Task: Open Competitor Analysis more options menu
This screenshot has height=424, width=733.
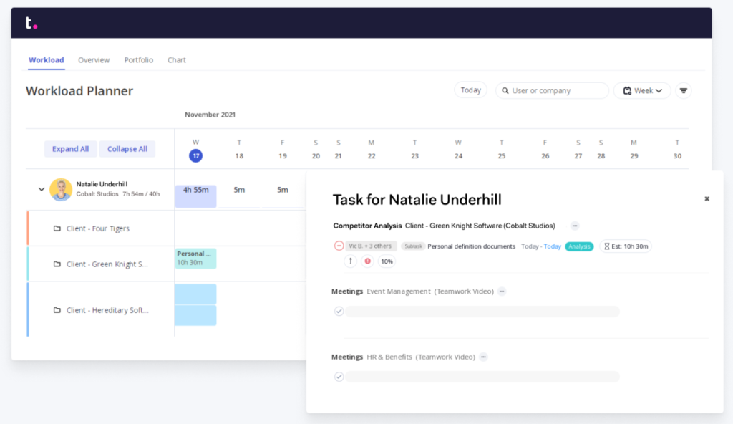Action: [x=575, y=226]
